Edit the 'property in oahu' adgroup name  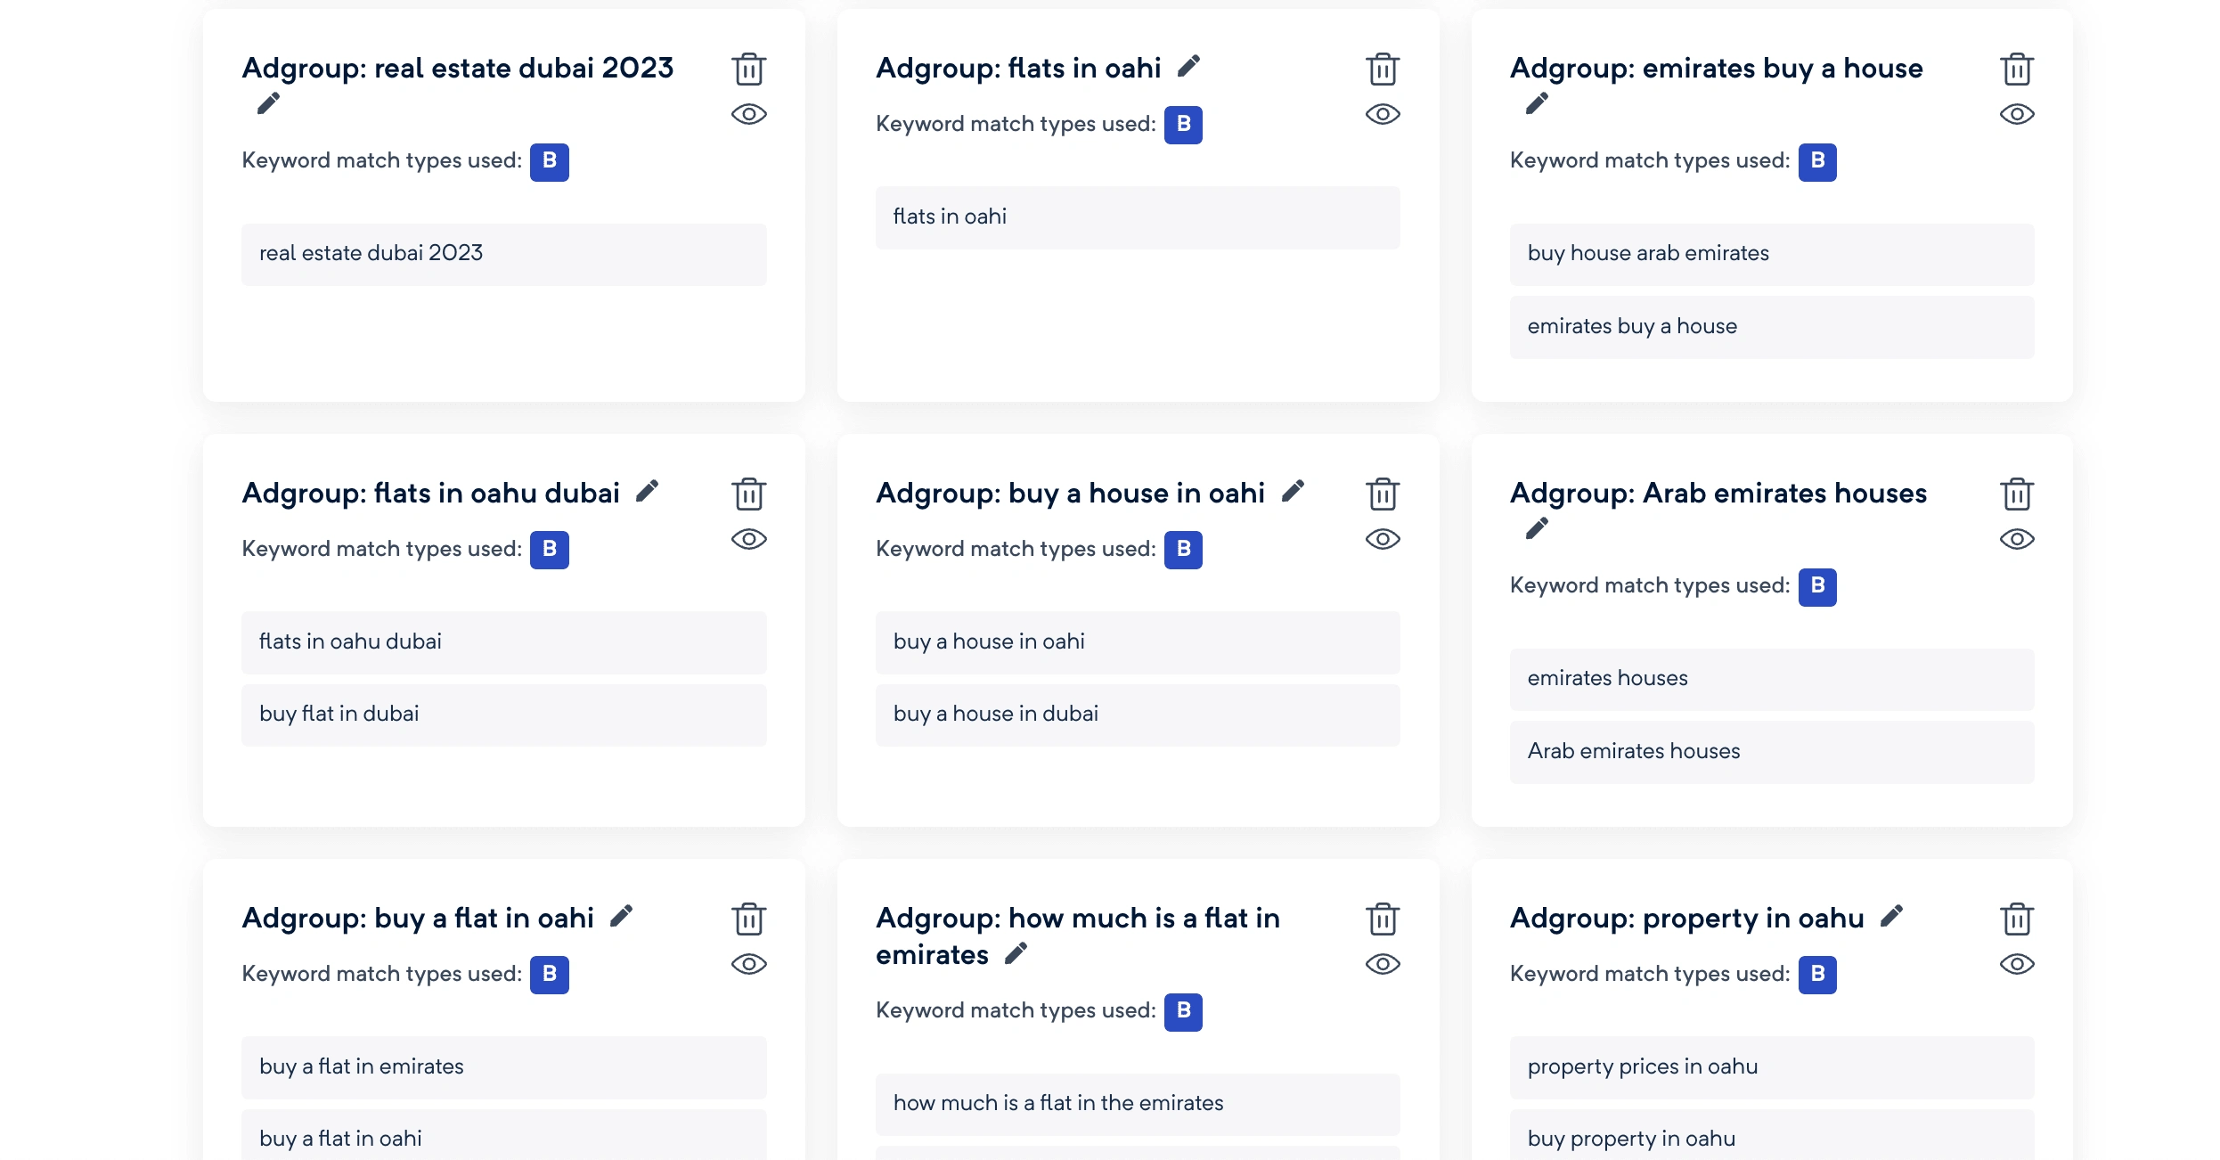pos(1890,917)
